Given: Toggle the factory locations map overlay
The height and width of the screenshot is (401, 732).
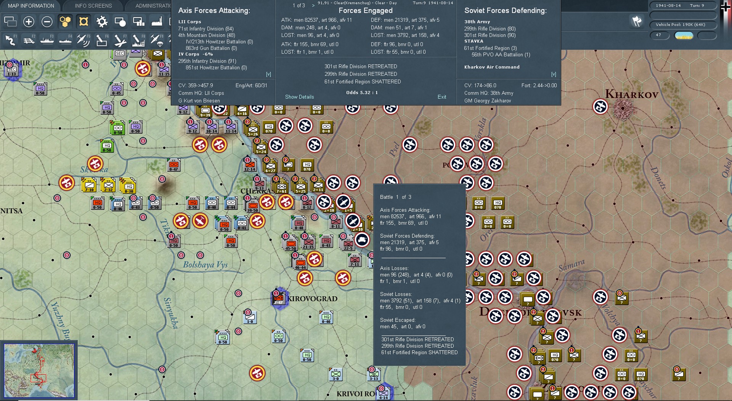Looking at the screenshot, I should coord(157,22).
